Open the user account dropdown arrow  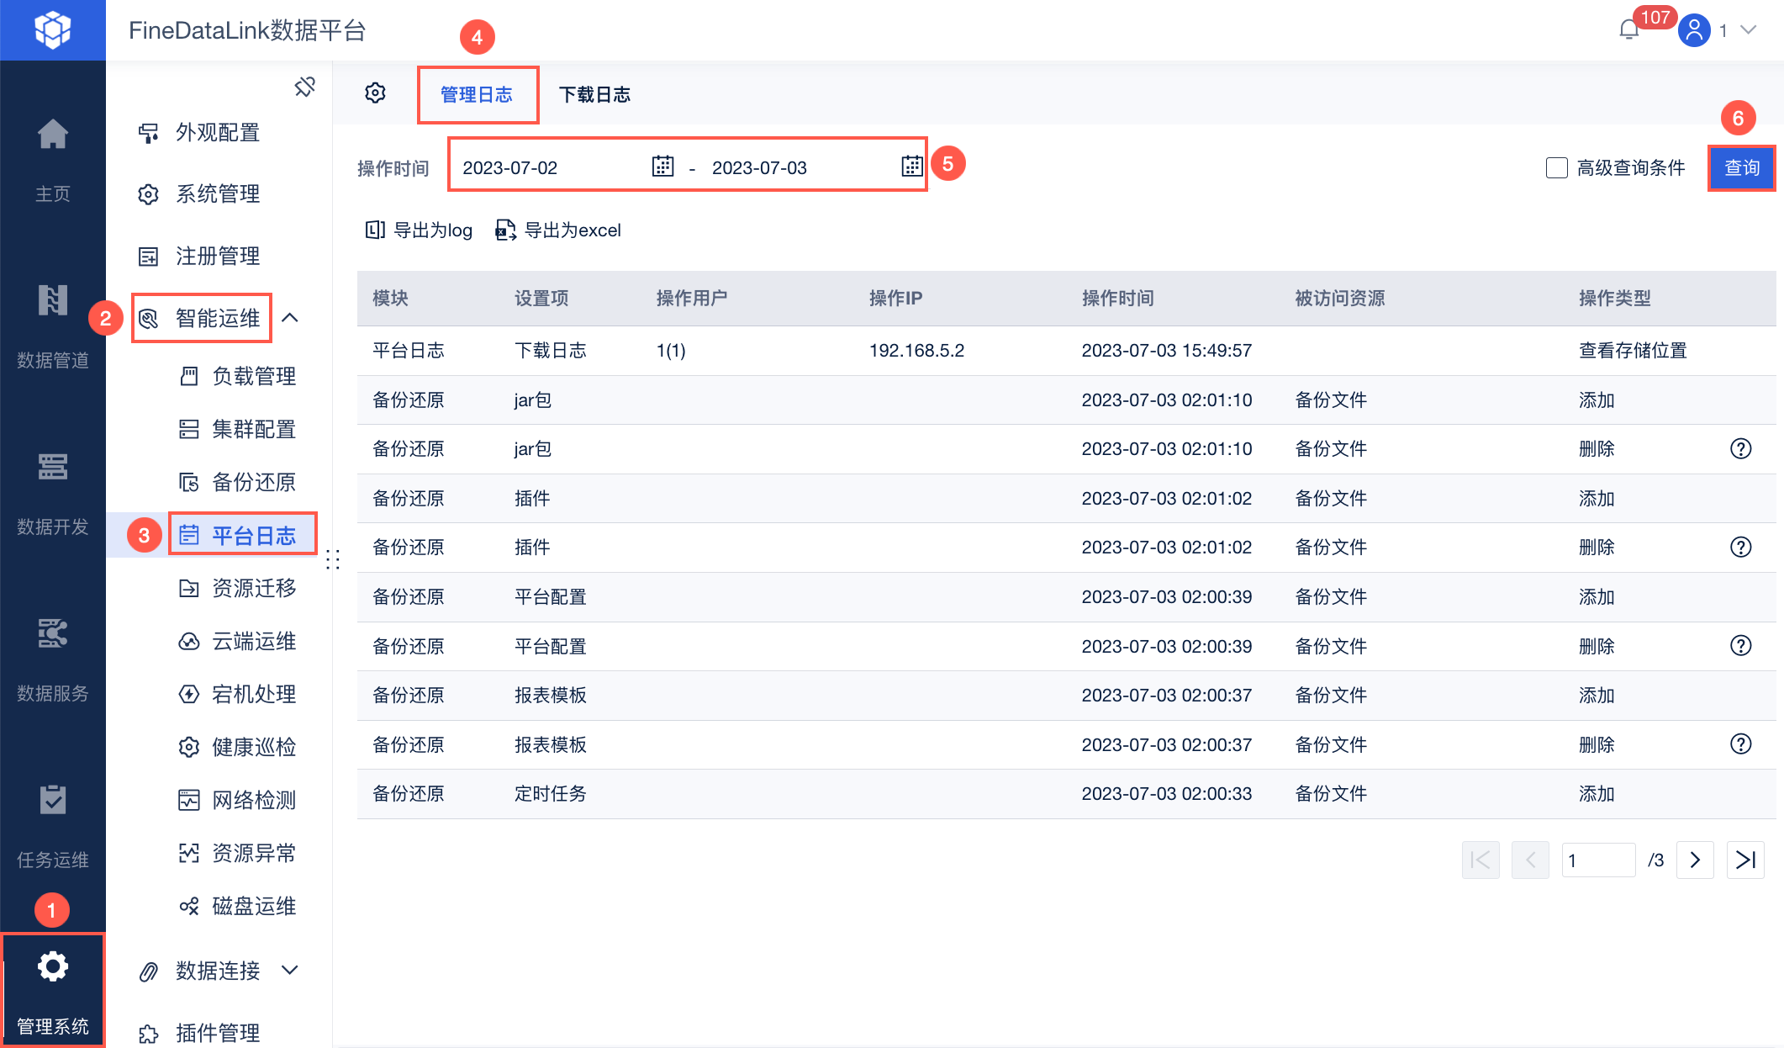[x=1749, y=30]
